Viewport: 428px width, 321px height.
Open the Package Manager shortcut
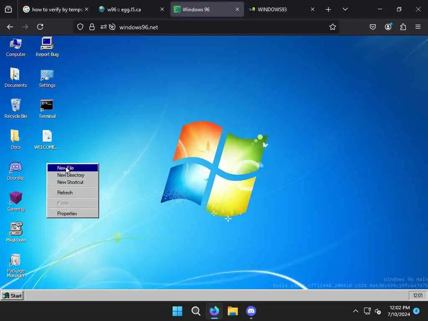click(15, 266)
